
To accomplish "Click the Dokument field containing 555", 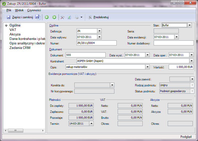I will [86, 55].
